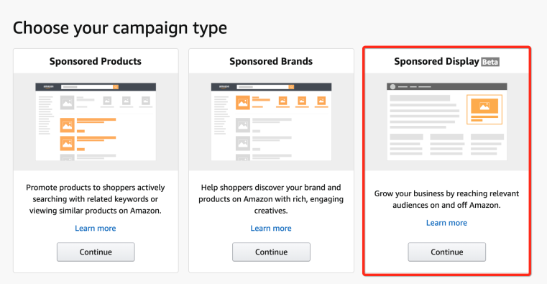Click the Sponsored Products card title
547x284 pixels.
pos(95,61)
